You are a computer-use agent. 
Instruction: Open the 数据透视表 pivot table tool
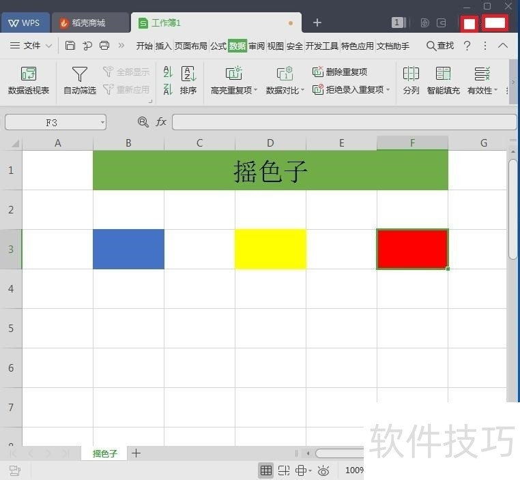pyautogui.click(x=29, y=80)
